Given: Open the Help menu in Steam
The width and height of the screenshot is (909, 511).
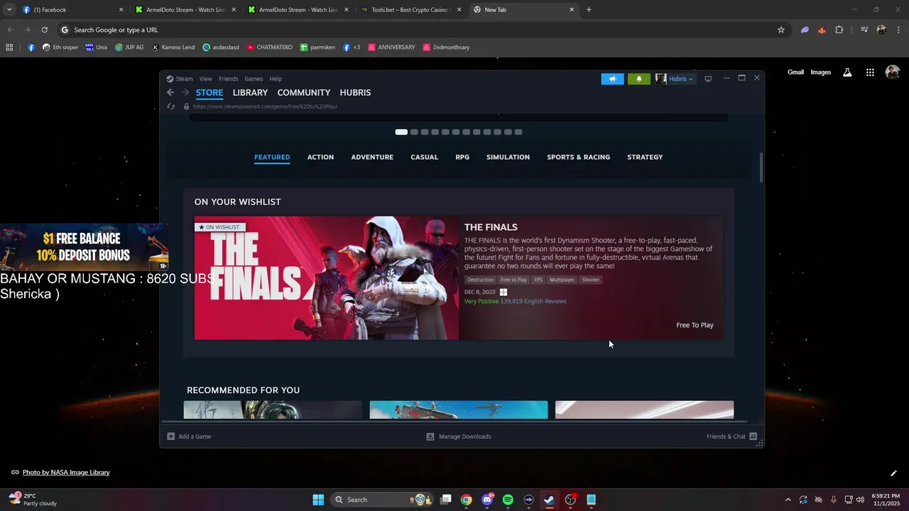Looking at the screenshot, I should pos(276,79).
